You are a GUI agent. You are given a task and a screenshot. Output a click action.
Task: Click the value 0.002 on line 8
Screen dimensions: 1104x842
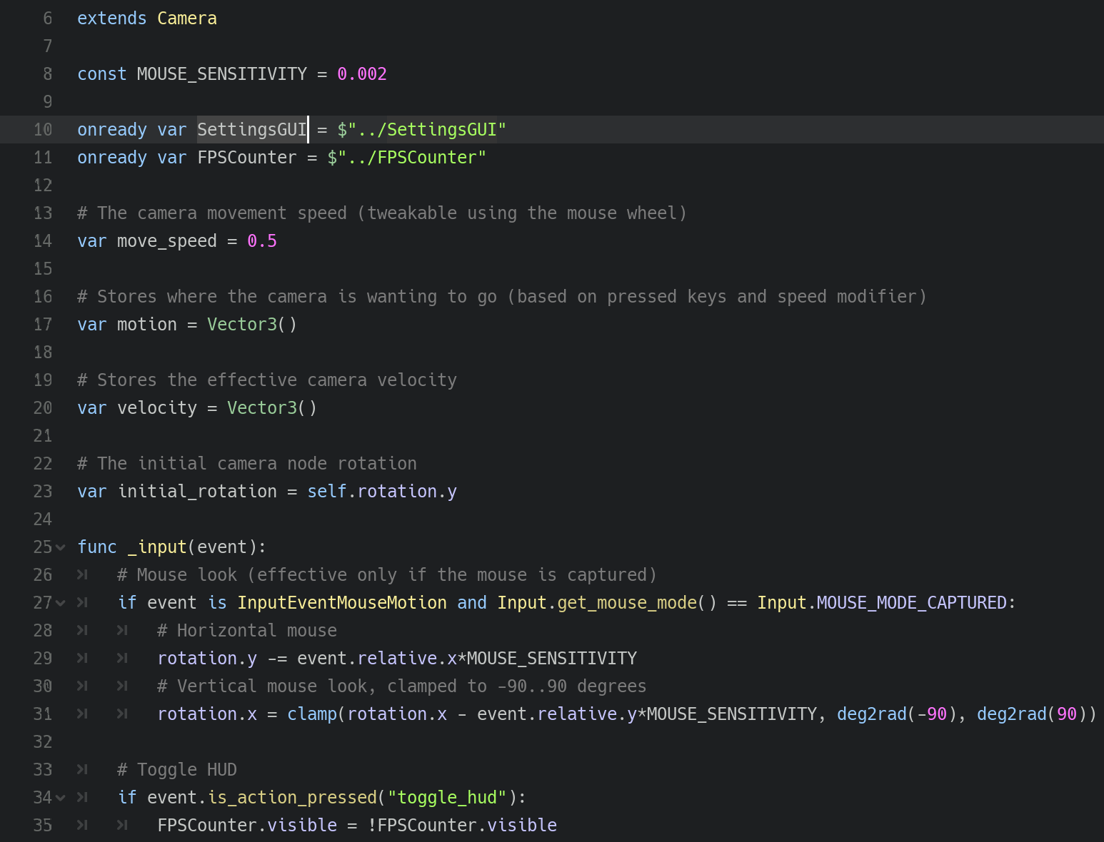pos(362,74)
